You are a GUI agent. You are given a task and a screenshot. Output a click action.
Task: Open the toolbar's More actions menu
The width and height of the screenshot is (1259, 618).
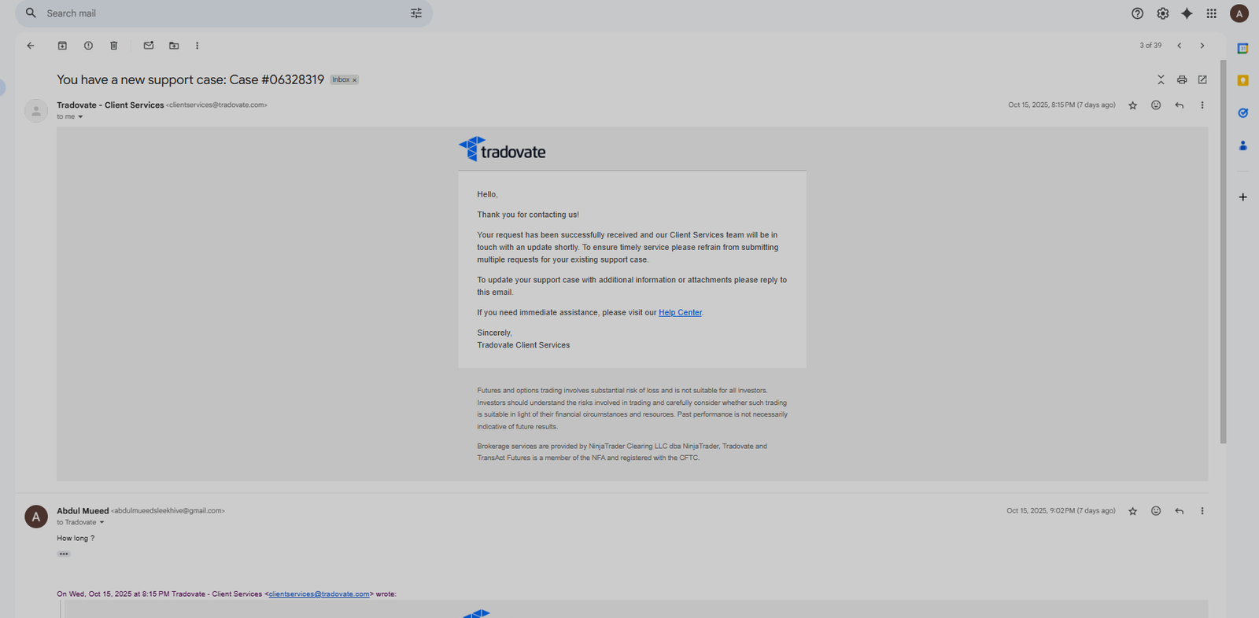pos(197,46)
